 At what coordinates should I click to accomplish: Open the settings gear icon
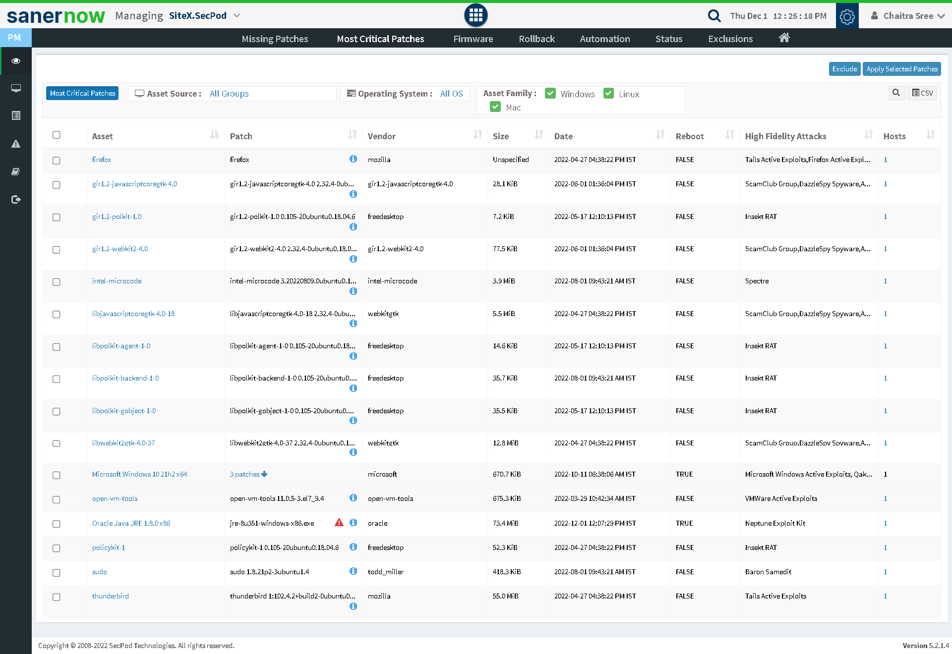point(847,16)
